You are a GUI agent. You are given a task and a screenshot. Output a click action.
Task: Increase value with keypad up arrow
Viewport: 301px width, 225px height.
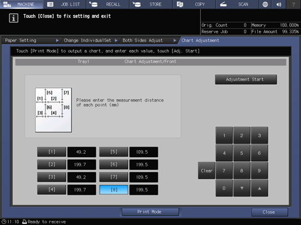tap(260, 188)
